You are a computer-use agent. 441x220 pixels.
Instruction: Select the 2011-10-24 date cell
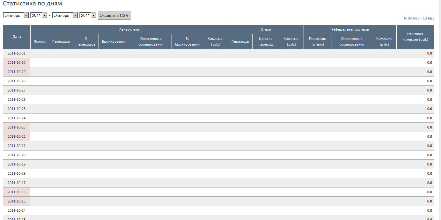[x=17, y=118]
